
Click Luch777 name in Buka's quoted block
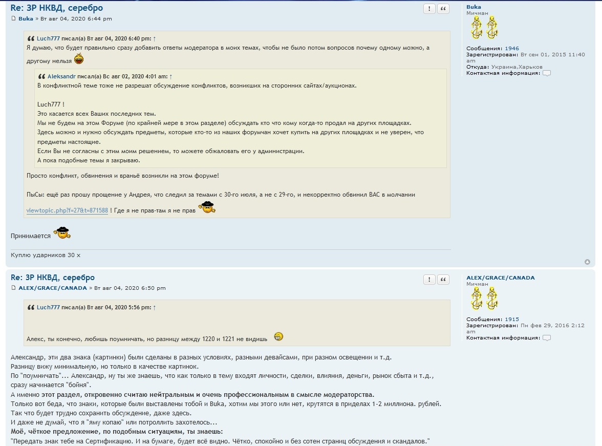click(x=48, y=38)
